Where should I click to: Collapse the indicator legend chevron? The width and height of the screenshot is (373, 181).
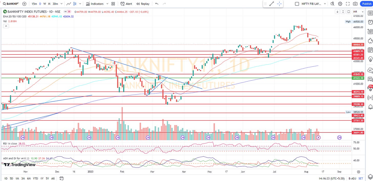coord(6,26)
